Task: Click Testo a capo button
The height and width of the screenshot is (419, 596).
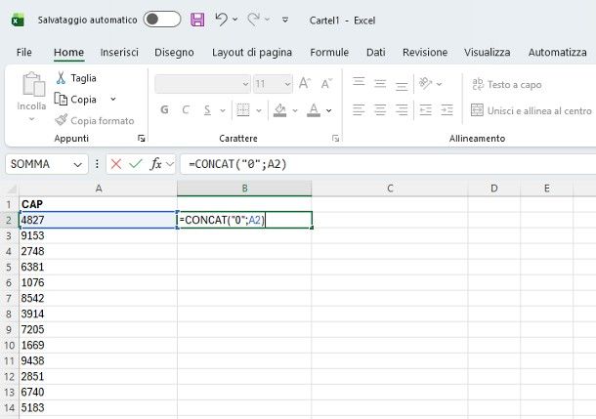Action: [x=507, y=84]
